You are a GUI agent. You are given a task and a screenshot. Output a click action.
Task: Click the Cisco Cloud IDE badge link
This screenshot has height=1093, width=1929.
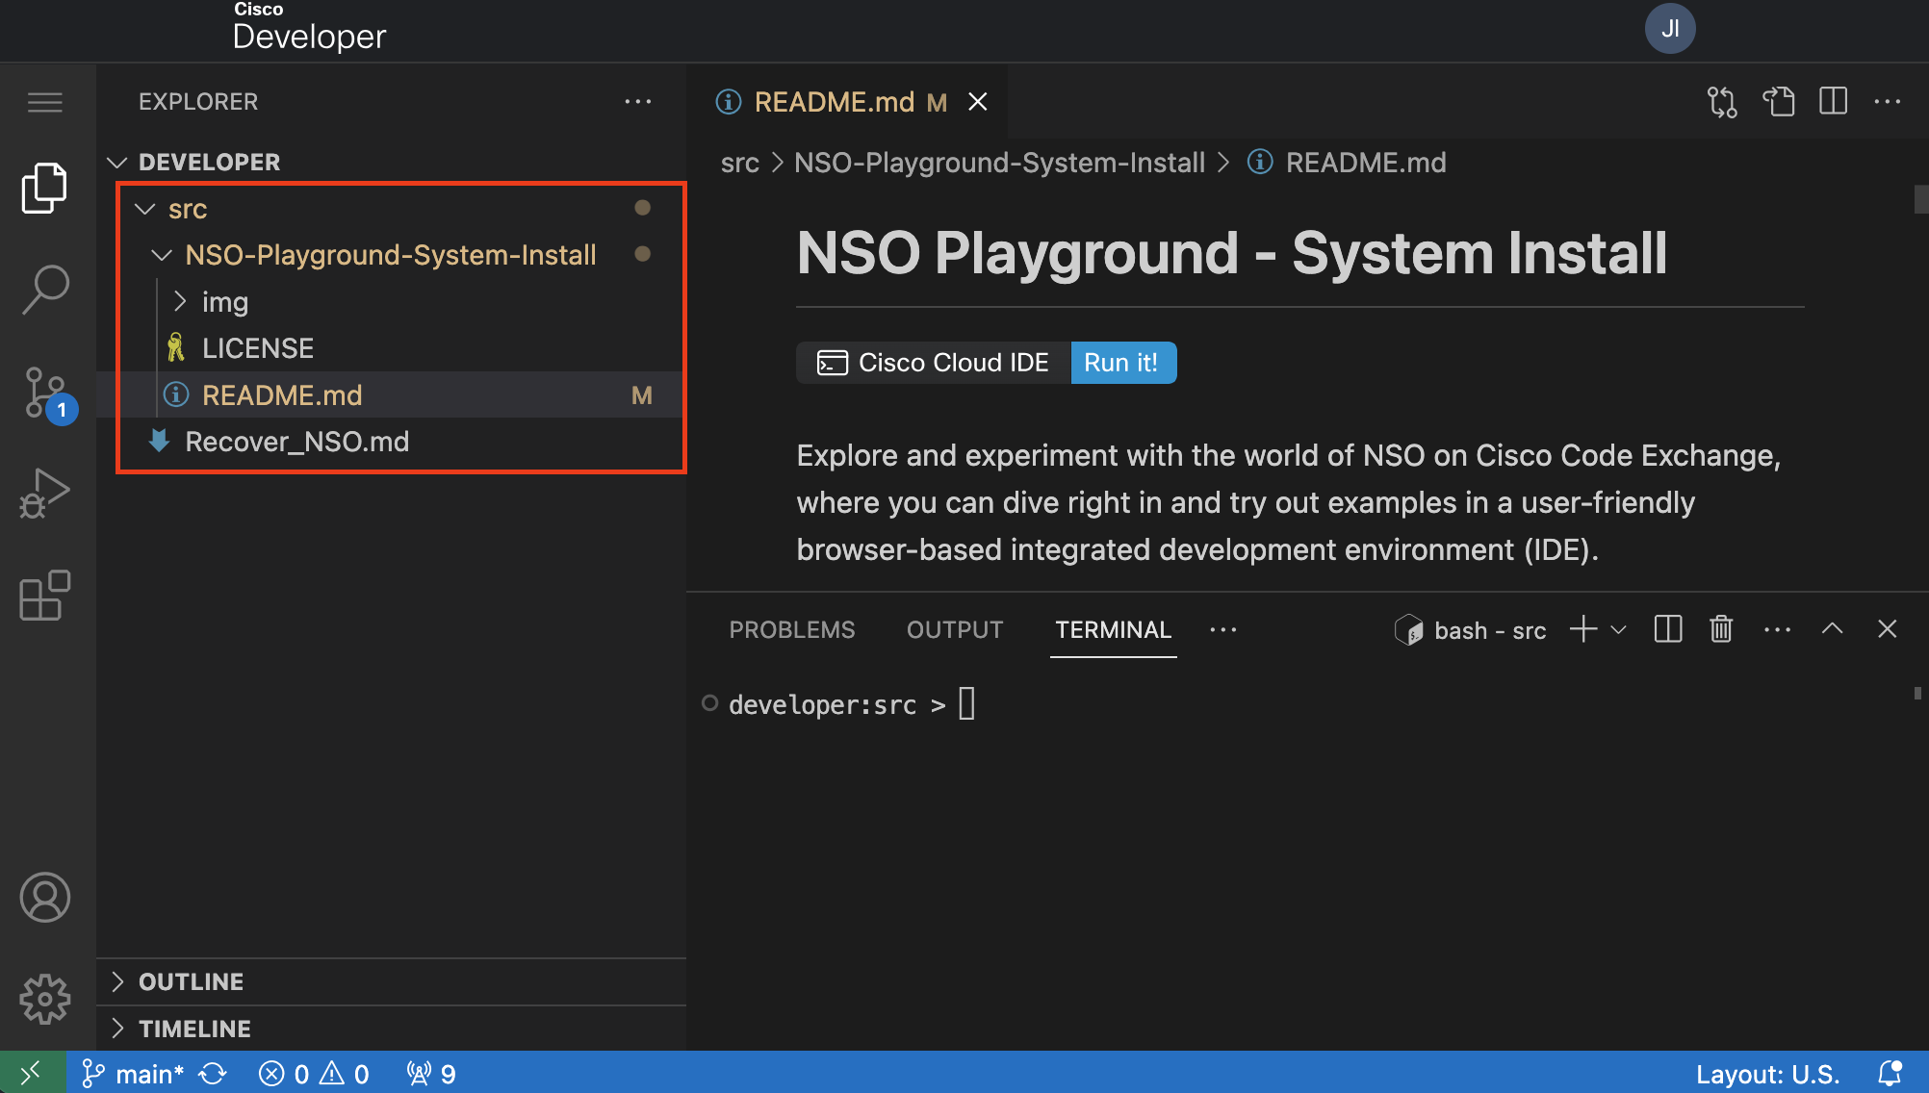click(932, 363)
